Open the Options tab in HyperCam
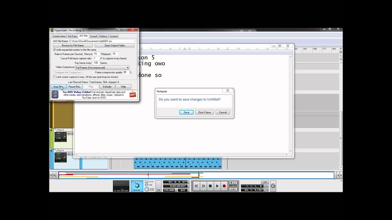Image resolution: width=392 pixels, height=220 pixels. tap(103, 36)
